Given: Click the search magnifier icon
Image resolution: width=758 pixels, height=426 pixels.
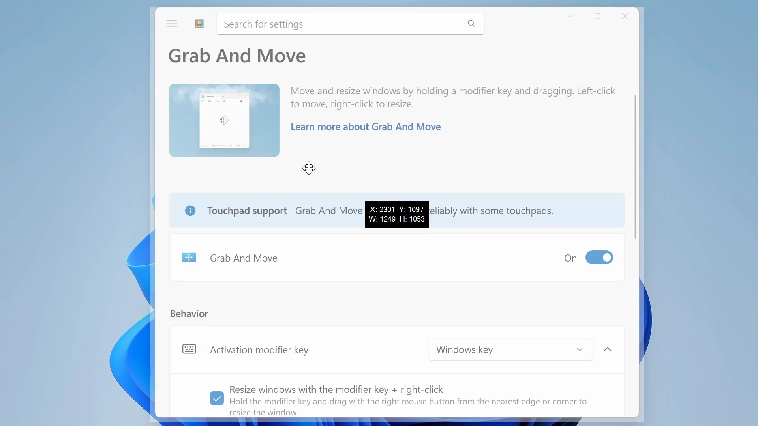Looking at the screenshot, I should (x=471, y=24).
